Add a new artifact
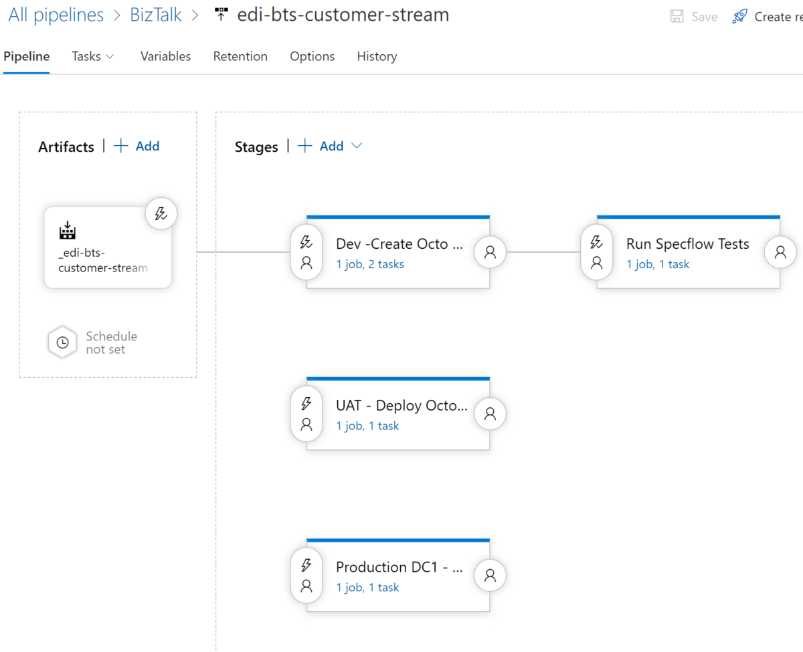803x652 pixels. (137, 146)
